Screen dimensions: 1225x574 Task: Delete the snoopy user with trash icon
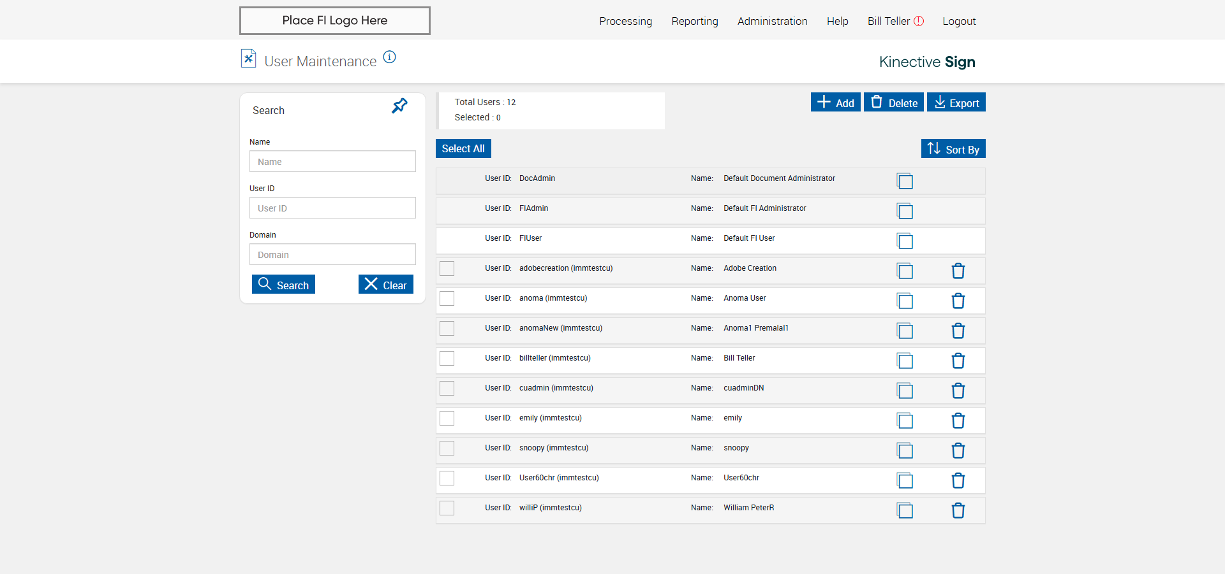(958, 450)
